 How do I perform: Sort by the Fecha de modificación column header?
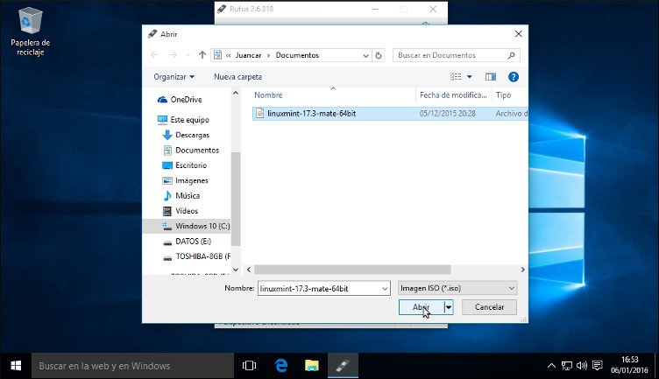click(453, 95)
